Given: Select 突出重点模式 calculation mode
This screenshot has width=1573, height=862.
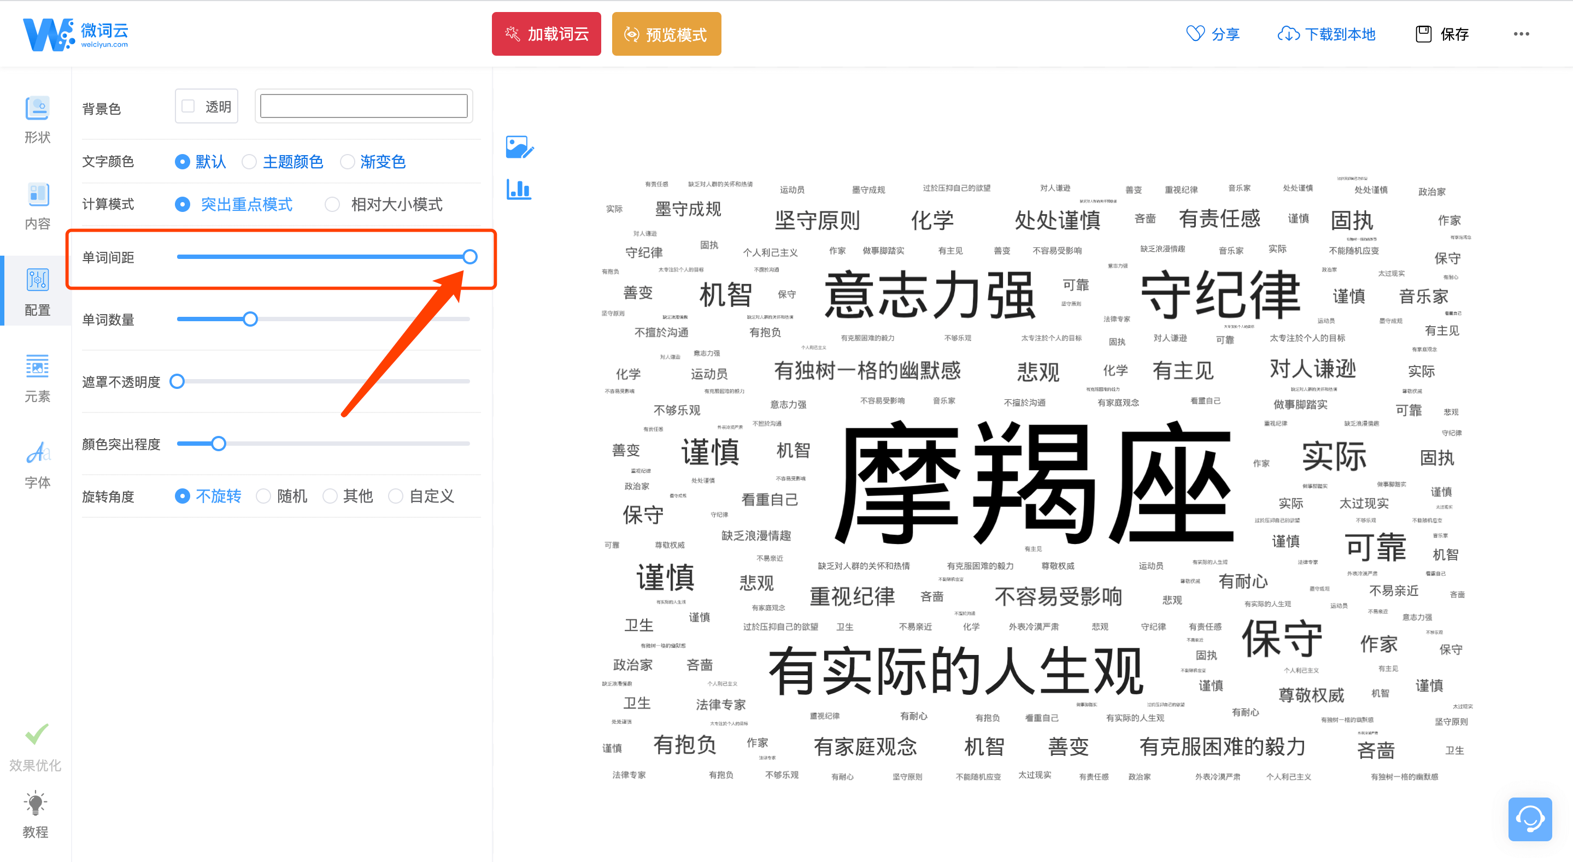Looking at the screenshot, I should pos(234,204).
